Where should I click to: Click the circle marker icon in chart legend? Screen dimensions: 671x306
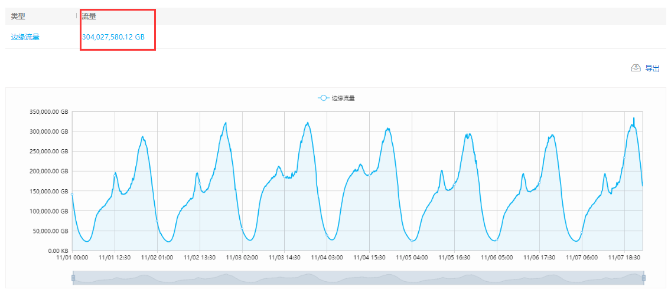click(323, 98)
